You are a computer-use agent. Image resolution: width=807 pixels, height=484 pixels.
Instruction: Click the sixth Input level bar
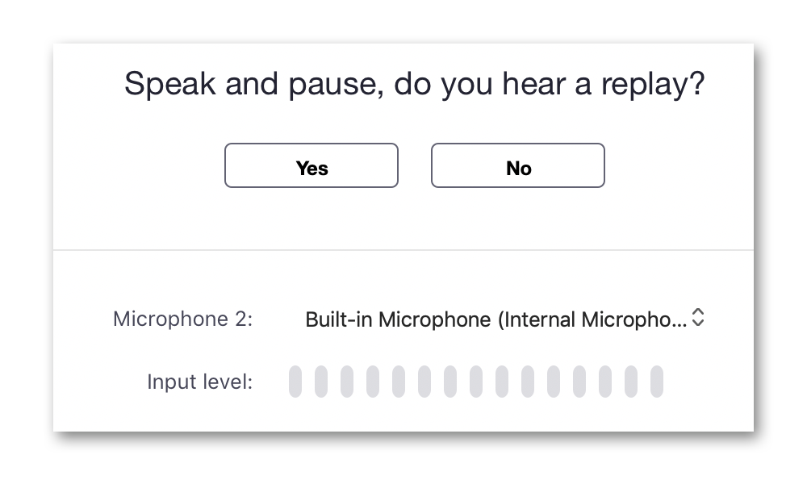[x=424, y=382]
